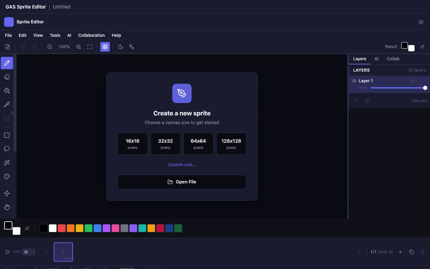The height and width of the screenshot is (269, 430).
Task: Switch to the Layers tab
Action: [x=359, y=59]
